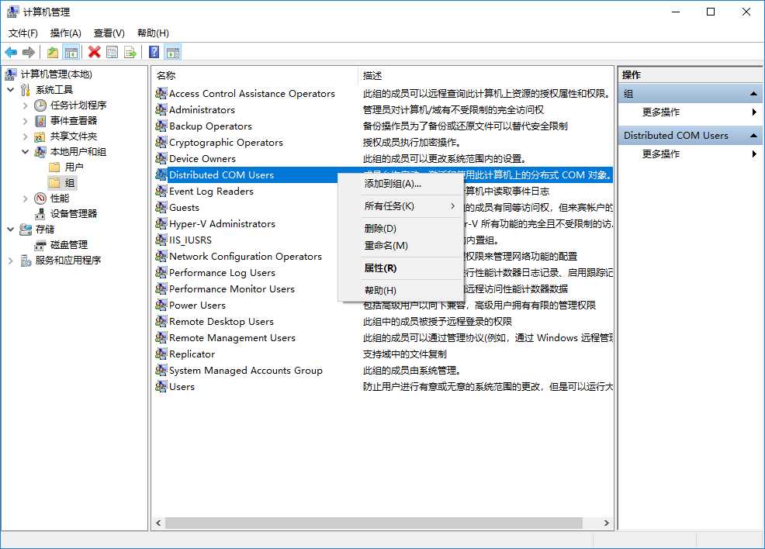The image size is (765, 549).
Task: Select Network Configuration Operators row
Action: click(383, 256)
